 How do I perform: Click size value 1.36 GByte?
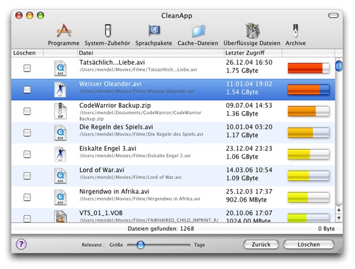pyautogui.click(x=242, y=114)
